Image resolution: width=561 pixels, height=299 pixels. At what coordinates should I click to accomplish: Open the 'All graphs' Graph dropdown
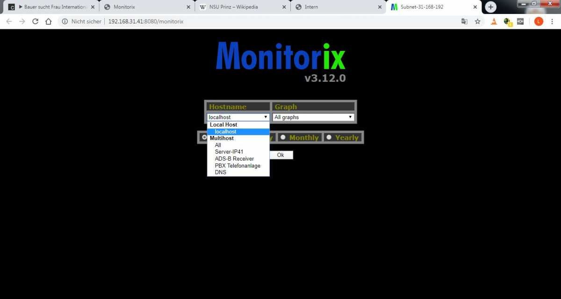[313, 117]
